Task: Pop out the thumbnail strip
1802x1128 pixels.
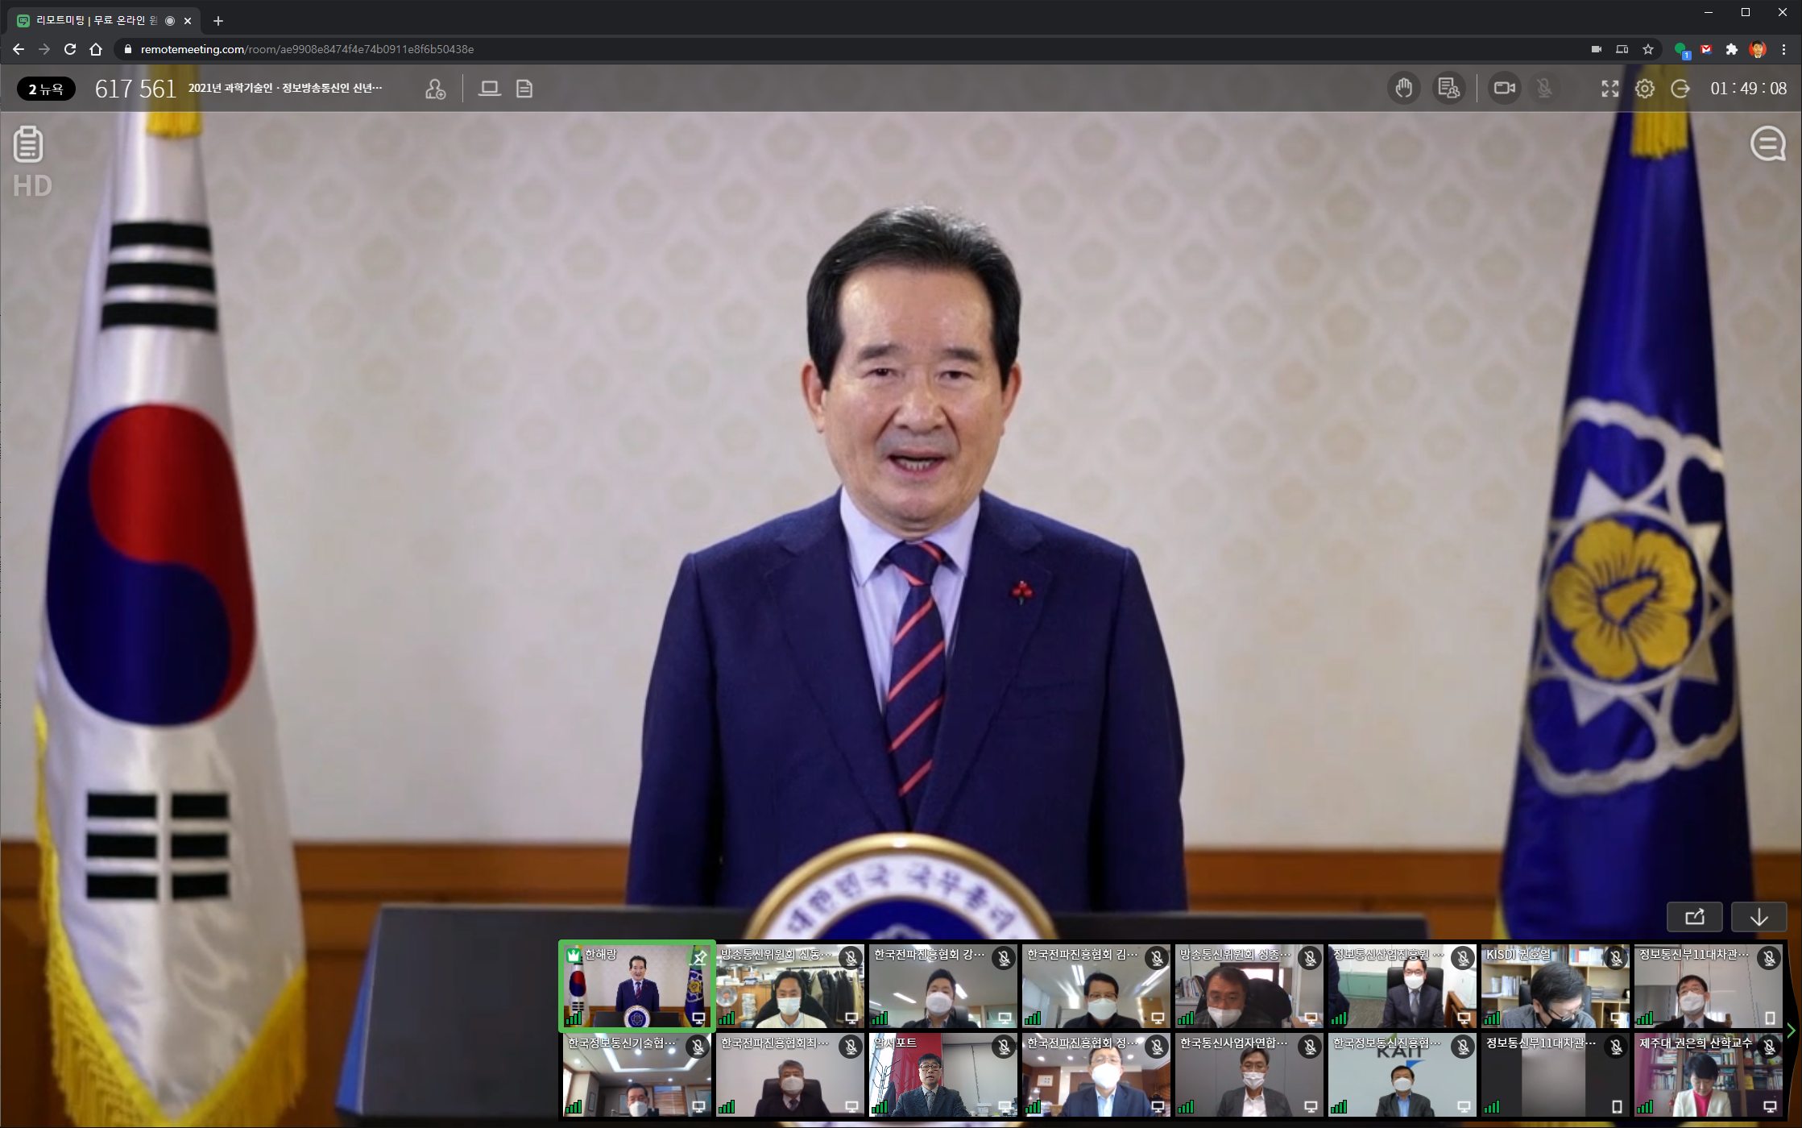Action: pos(1694,917)
